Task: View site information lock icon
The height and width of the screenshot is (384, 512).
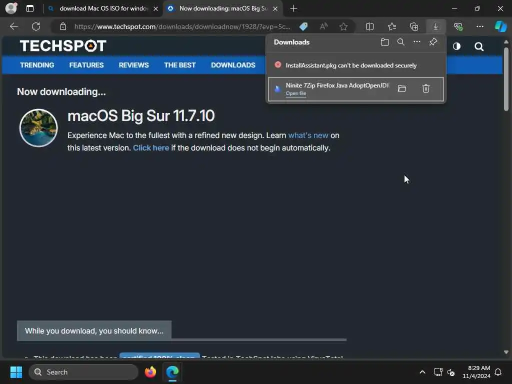Action: coord(63,26)
